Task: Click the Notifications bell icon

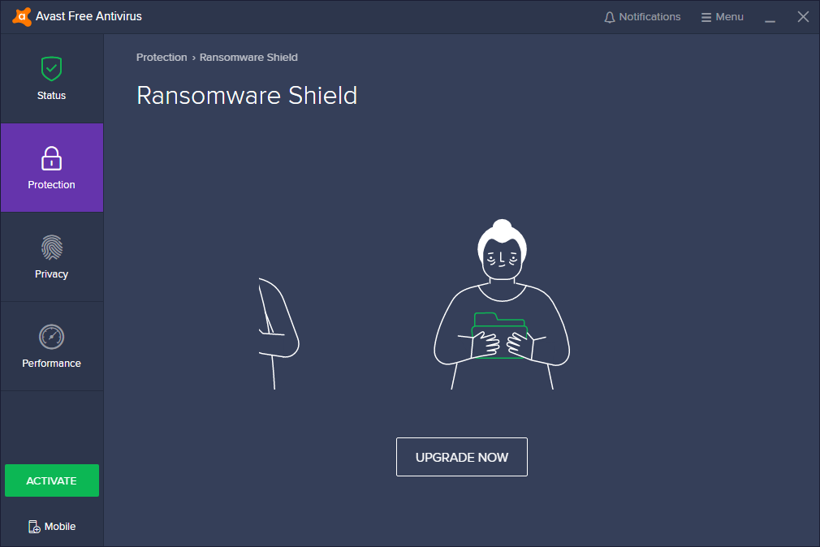Action: pos(609,17)
